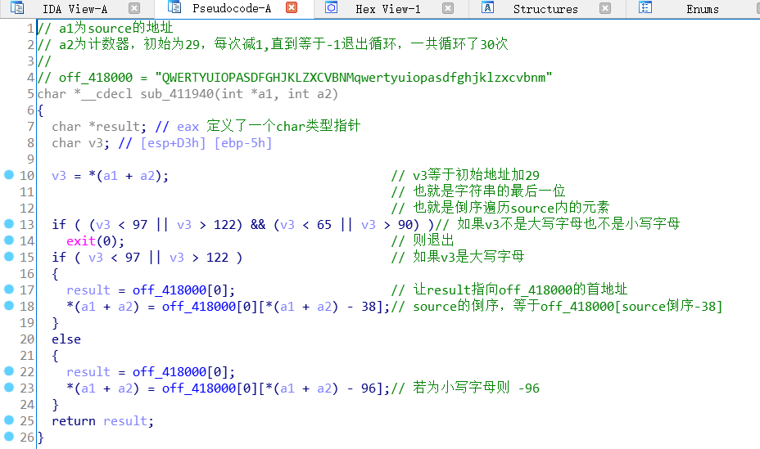Toggle breakpoint dot on line 22
This screenshot has width=760, height=449.
coord(9,371)
